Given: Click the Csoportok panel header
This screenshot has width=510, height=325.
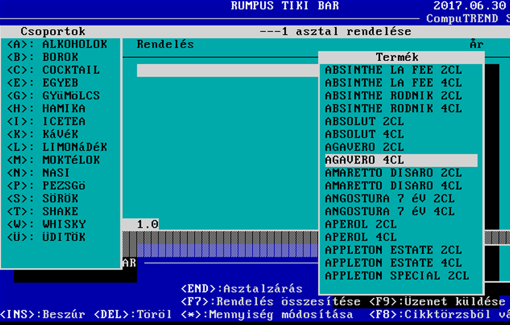Looking at the screenshot, I should pyautogui.click(x=53, y=31).
